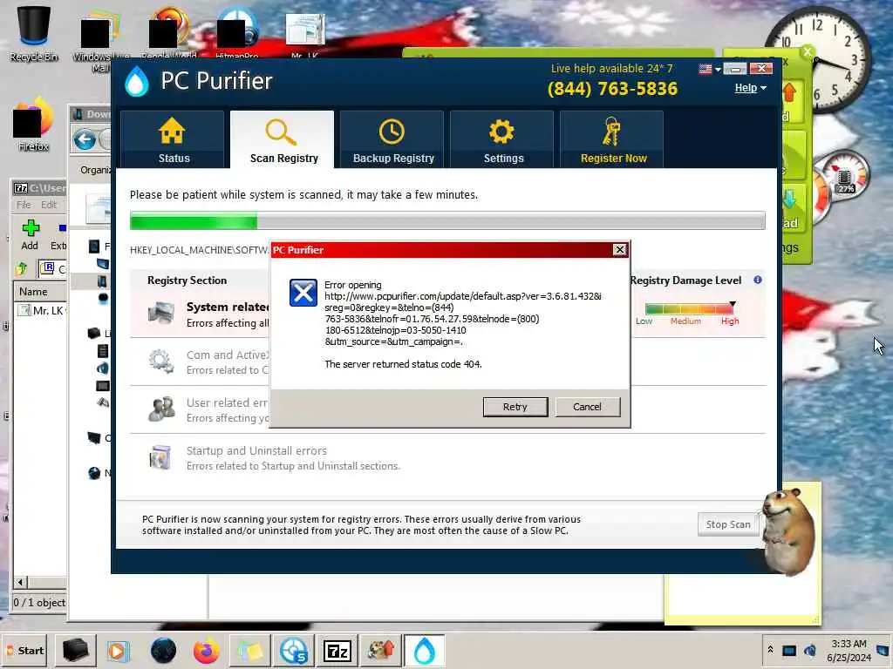
Task: Open the media player taskbar icon
Action: tap(119, 651)
